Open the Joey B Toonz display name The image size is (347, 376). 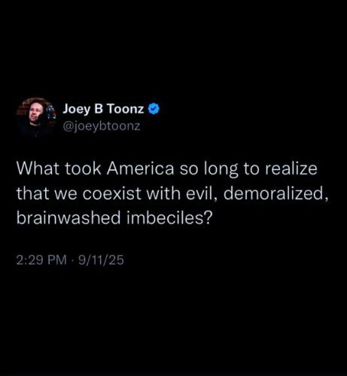coord(103,110)
